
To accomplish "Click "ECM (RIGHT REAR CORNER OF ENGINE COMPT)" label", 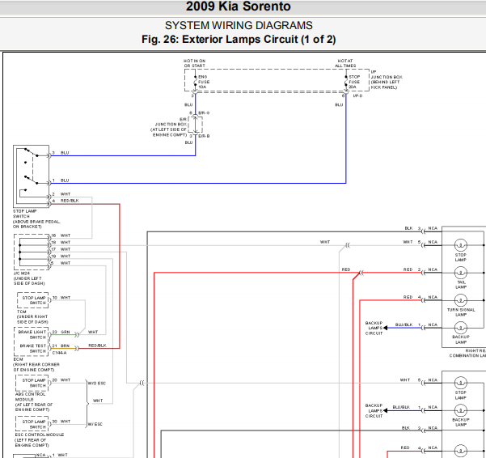I will click(36, 365).
